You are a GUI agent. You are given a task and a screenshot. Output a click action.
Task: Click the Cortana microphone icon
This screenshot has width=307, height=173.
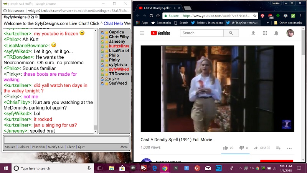[89, 168]
